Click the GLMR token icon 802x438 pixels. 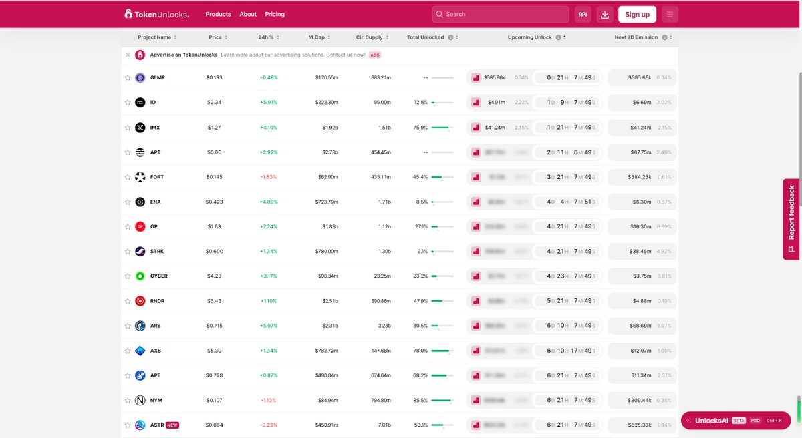click(x=140, y=77)
